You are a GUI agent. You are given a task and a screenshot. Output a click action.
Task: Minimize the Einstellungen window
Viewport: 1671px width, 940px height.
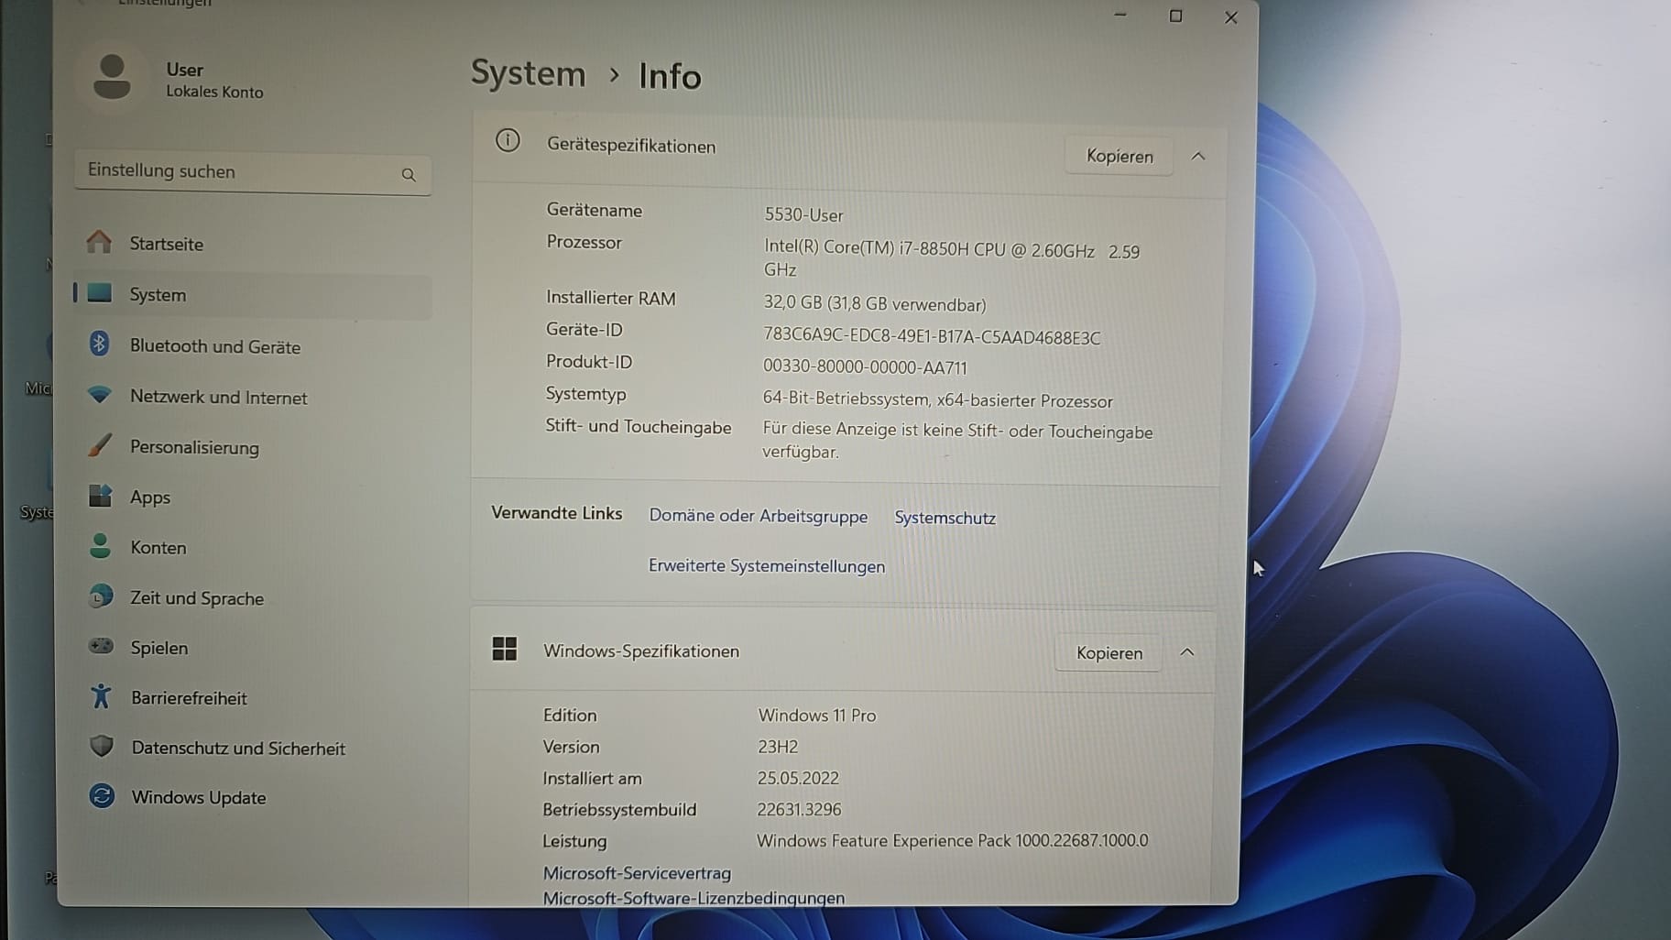coord(1119,16)
